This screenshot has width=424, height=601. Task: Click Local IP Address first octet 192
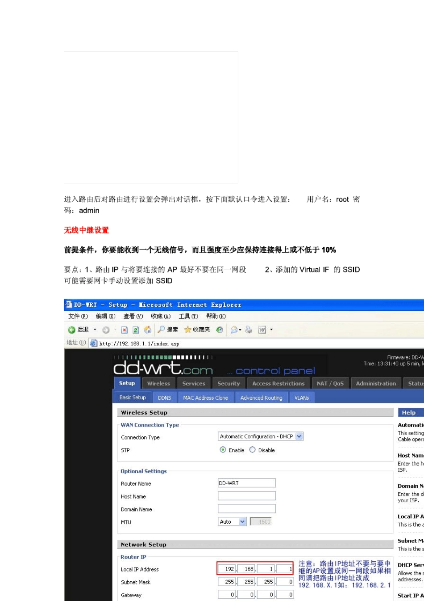click(227, 569)
